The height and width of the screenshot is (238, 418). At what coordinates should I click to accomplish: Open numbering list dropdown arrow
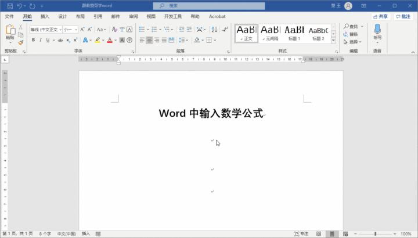[x=160, y=30]
